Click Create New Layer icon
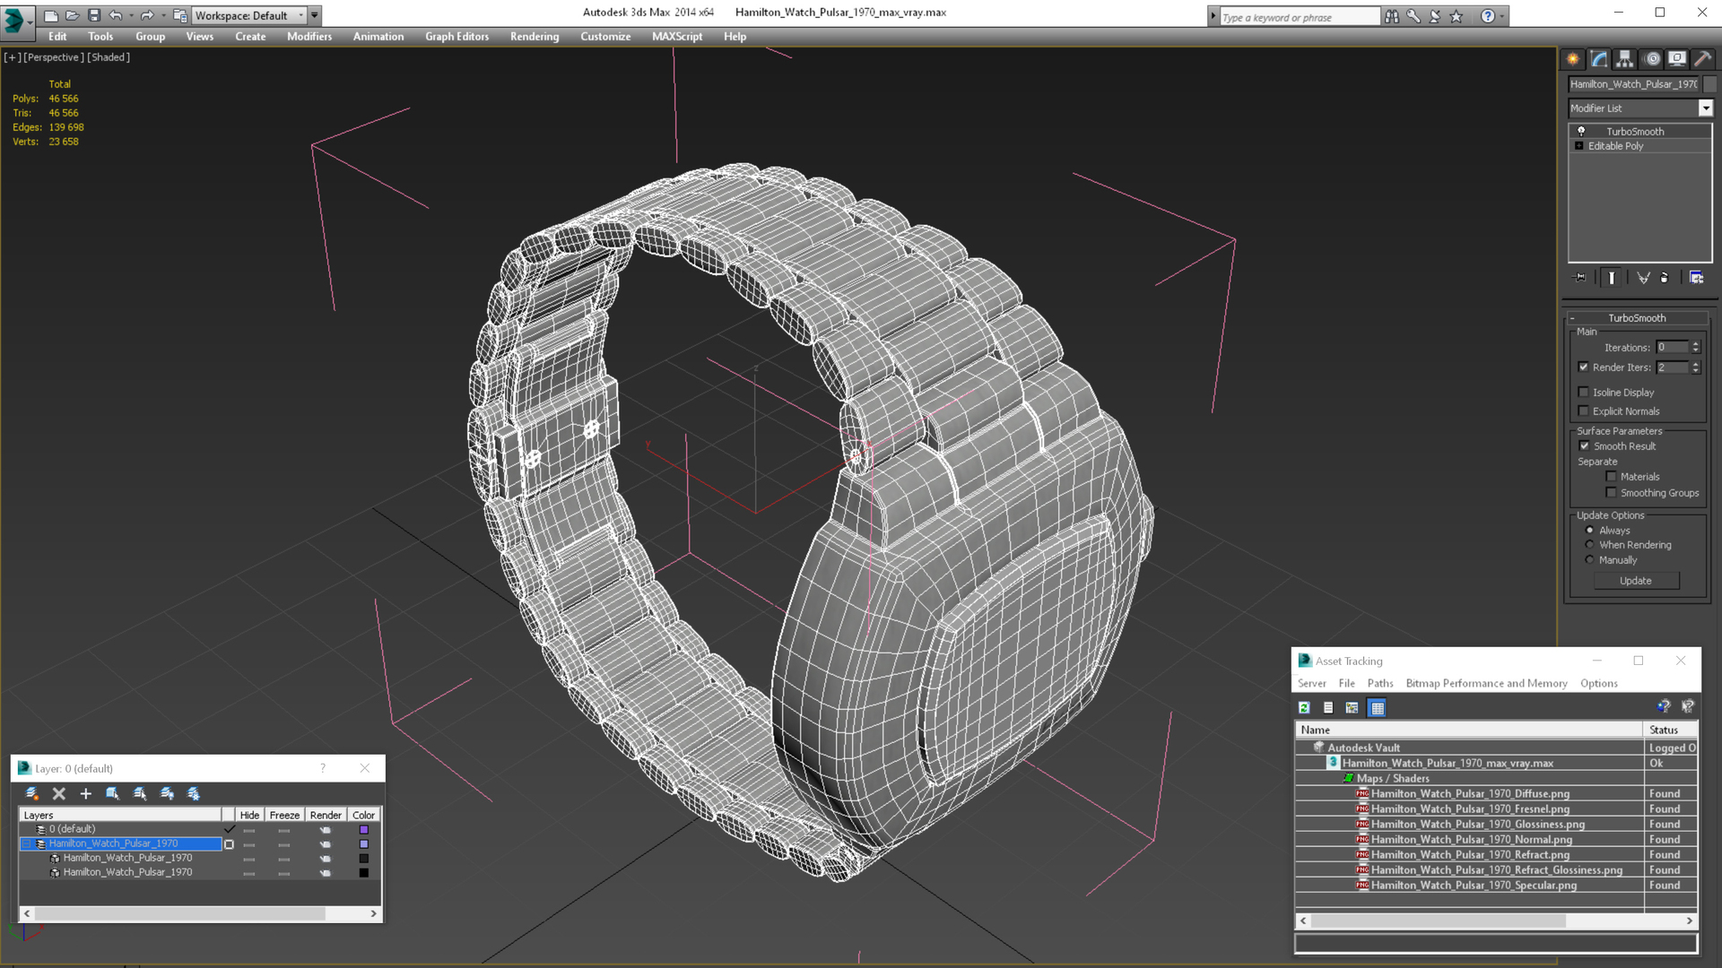This screenshot has height=968, width=1722. (31, 793)
